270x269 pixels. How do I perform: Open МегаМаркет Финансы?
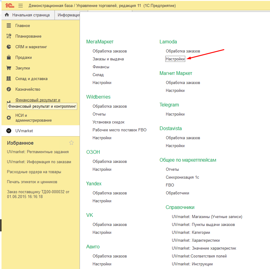(x=101, y=67)
